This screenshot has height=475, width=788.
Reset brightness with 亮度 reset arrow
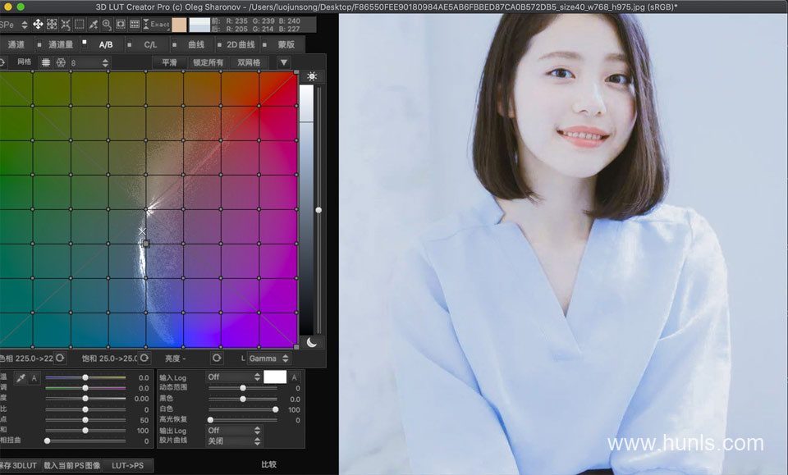[x=217, y=358]
